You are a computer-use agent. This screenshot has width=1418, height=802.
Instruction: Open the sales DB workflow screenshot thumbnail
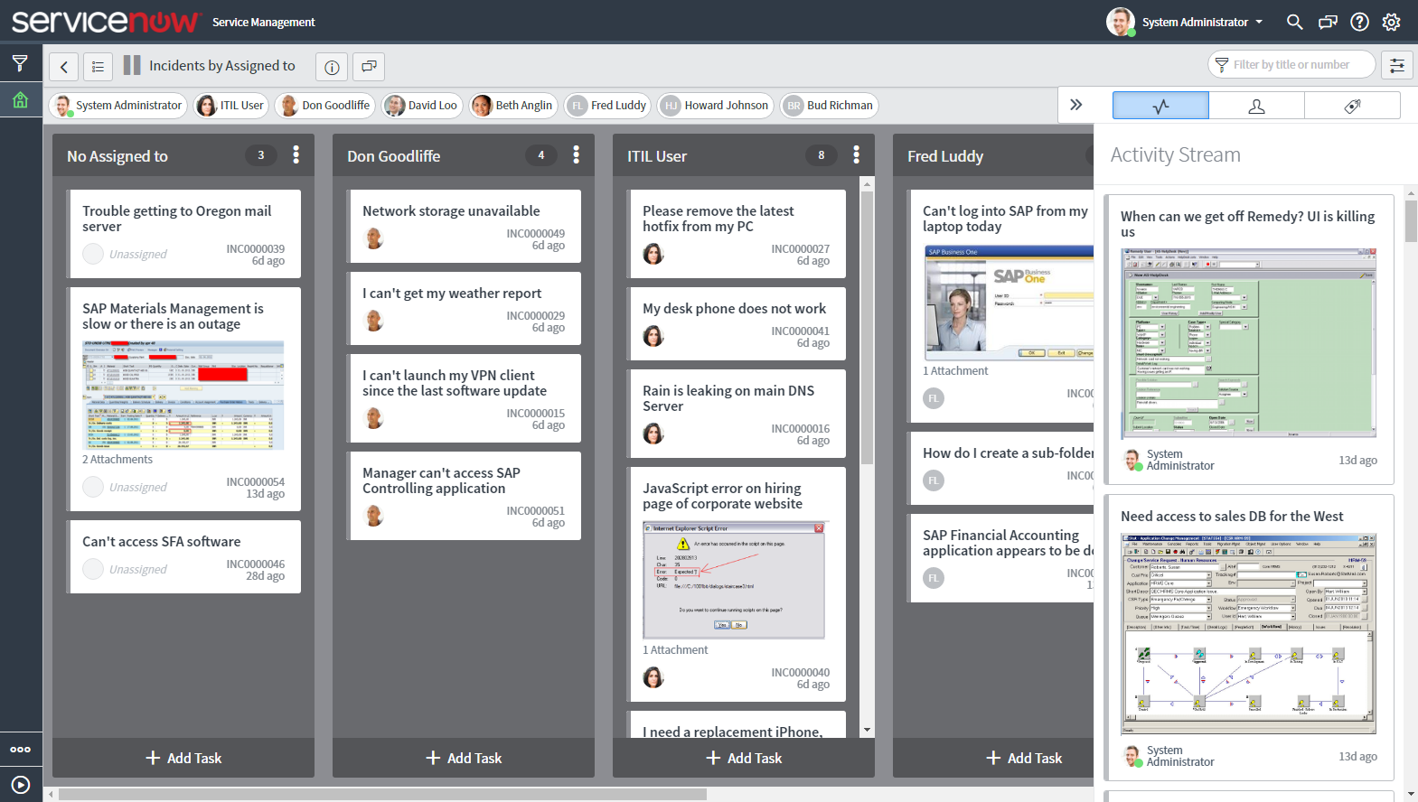(1249, 634)
